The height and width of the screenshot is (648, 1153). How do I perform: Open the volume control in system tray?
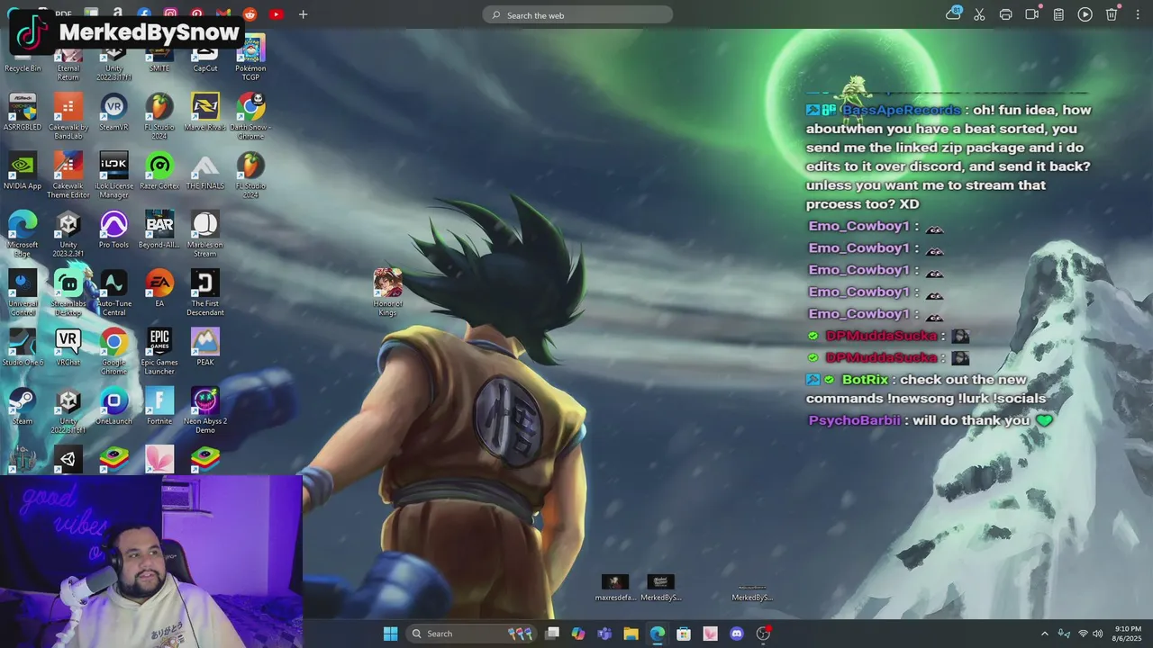1098,634
